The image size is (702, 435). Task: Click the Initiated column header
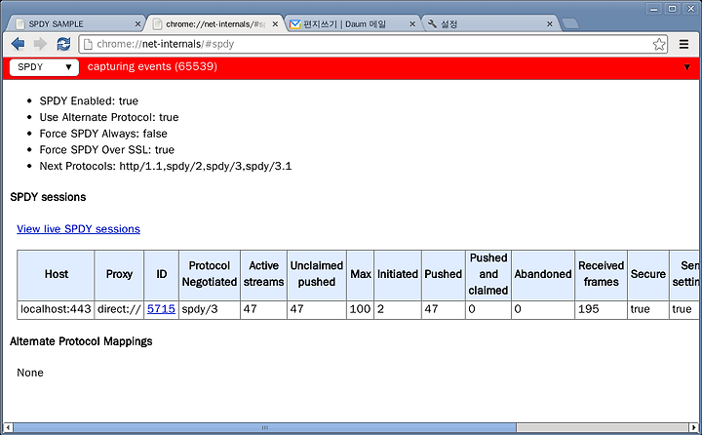coord(398,274)
